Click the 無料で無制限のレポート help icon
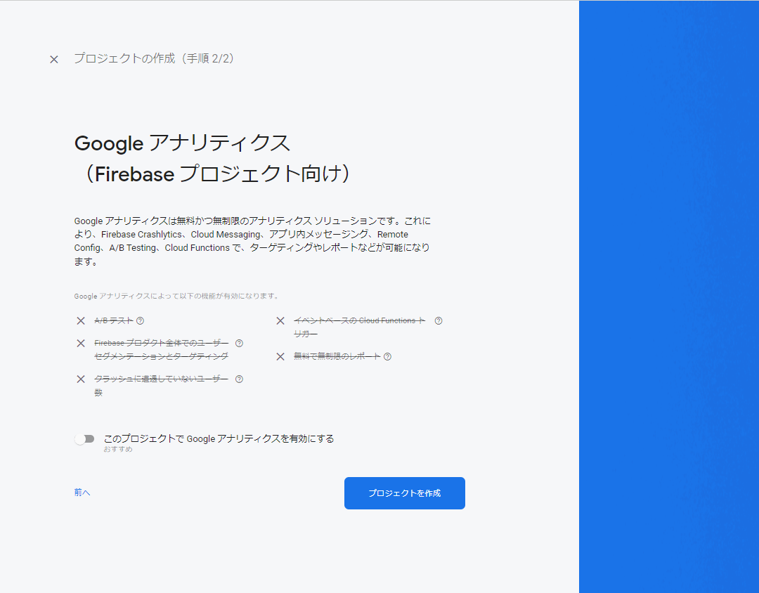759x593 pixels. [387, 356]
